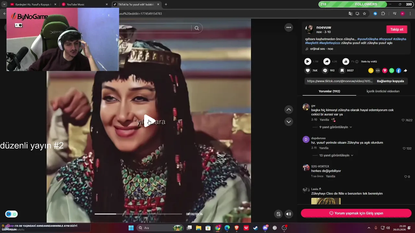This screenshot has height=233, width=415.
Task: Bookmark the video with the save icon
Action: click(342, 71)
